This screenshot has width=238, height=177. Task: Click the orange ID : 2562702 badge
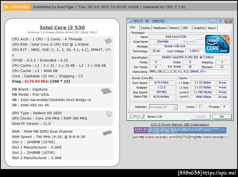tap(16, 7)
